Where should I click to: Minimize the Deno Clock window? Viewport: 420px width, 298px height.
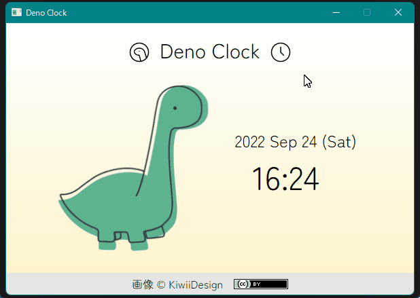(x=336, y=12)
